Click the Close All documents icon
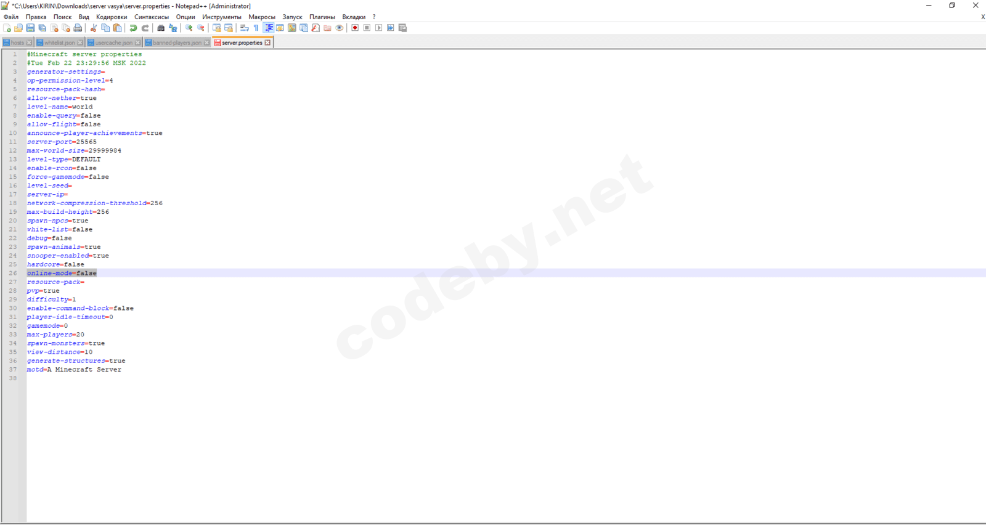The height and width of the screenshot is (525, 986). pyautogui.click(x=66, y=28)
